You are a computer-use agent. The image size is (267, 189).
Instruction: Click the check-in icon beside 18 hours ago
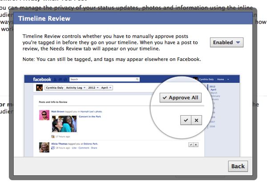[x=53, y=148]
